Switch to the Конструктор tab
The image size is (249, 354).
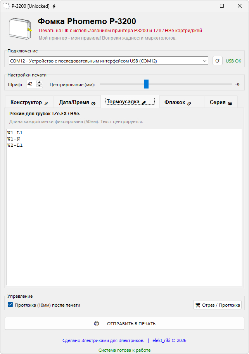click(29, 102)
